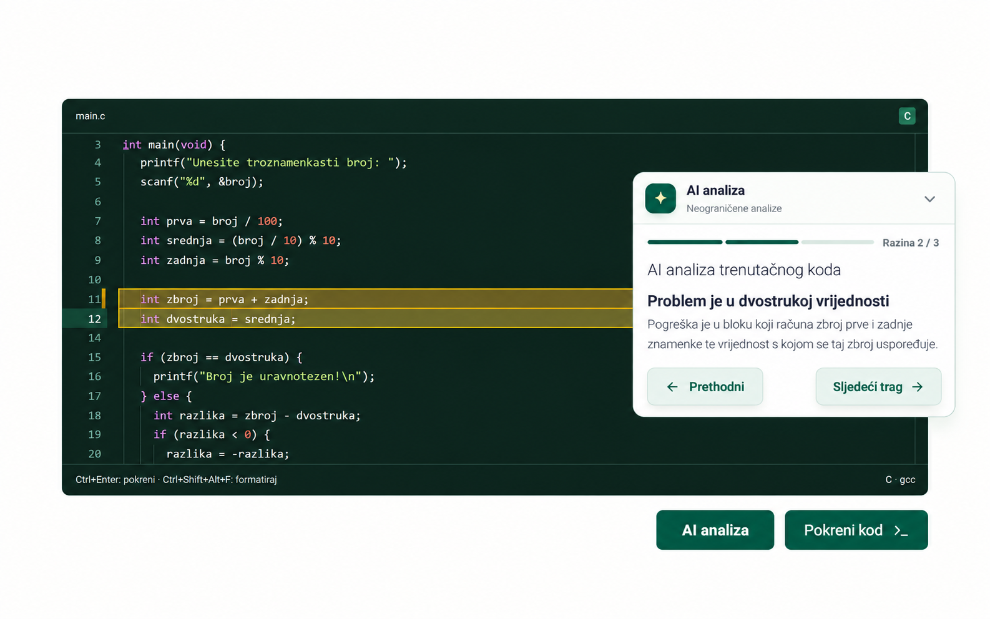990x619 pixels.
Task: Run the code with Pokreni kod
Action: click(x=856, y=530)
